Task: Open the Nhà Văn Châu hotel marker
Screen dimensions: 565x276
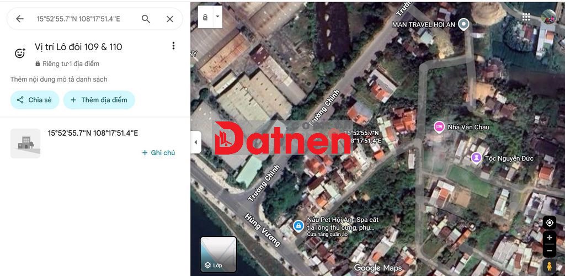Action: tap(439, 126)
